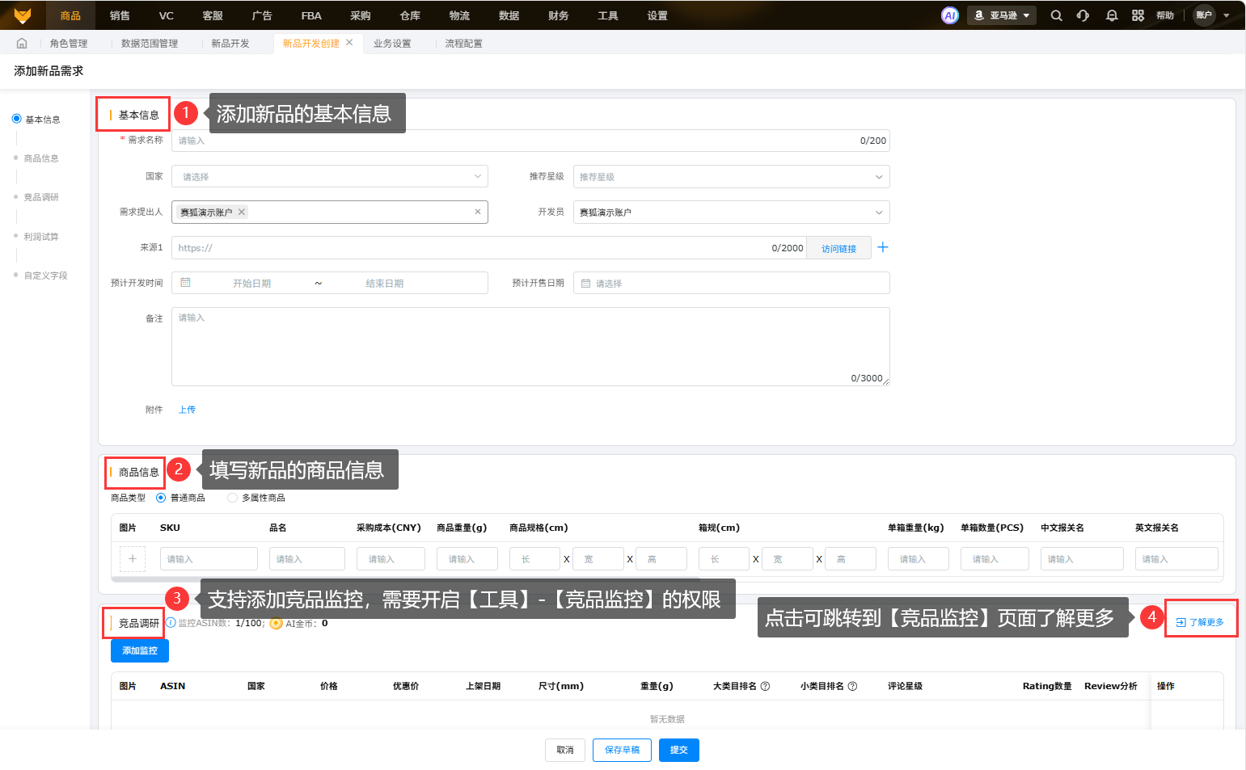
Task: Click the 需求名称 input field
Action: (517, 141)
